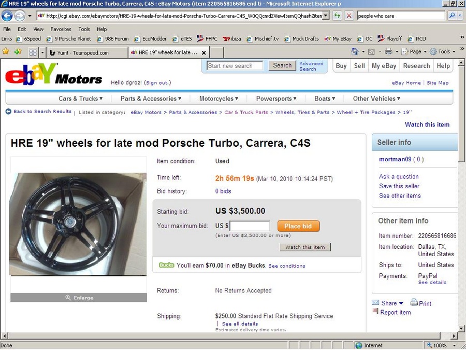
Task: Click the Refresh page icon
Action: 338,16
